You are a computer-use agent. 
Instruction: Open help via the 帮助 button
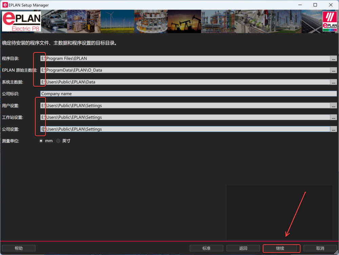[x=19, y=248]
